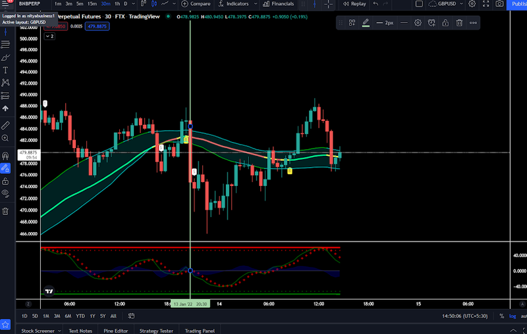Viewport: 527px width, 334px height.
Task: Open the Strategy Tester tab
Action: [157, 331]
